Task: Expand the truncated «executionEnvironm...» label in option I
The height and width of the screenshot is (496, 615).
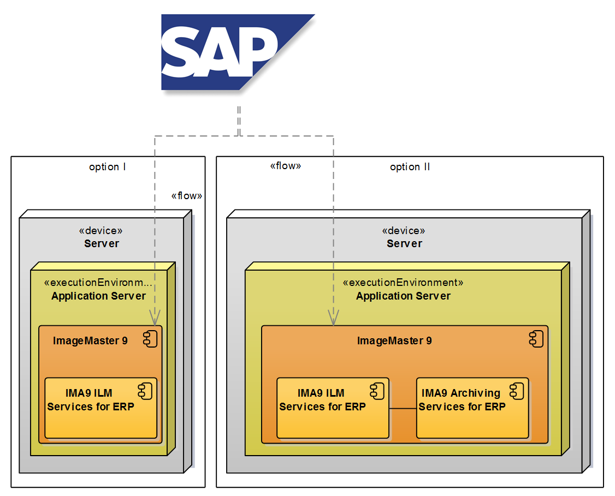Action: [x=98, y=282]
